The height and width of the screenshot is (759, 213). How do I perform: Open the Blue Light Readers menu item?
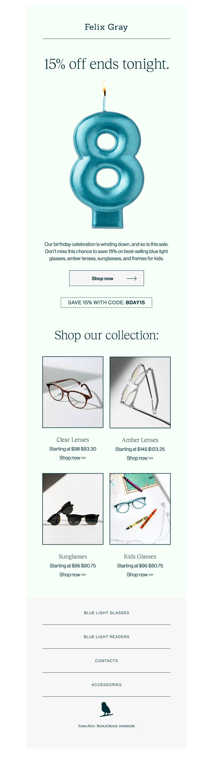(106, 637)
